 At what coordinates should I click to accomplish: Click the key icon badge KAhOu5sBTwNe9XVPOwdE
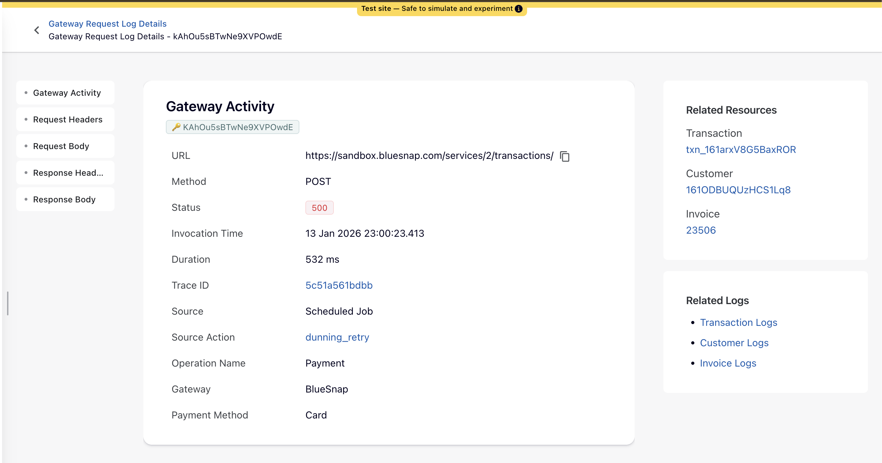pyautogui.click(x=233, y=127)
